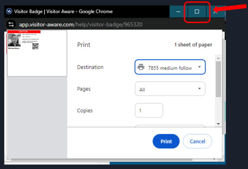Open site information icon beside the URL

click(12, 24)
